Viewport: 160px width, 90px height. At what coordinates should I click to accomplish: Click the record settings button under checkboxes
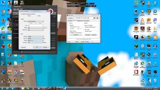click(x=76, y=35)
